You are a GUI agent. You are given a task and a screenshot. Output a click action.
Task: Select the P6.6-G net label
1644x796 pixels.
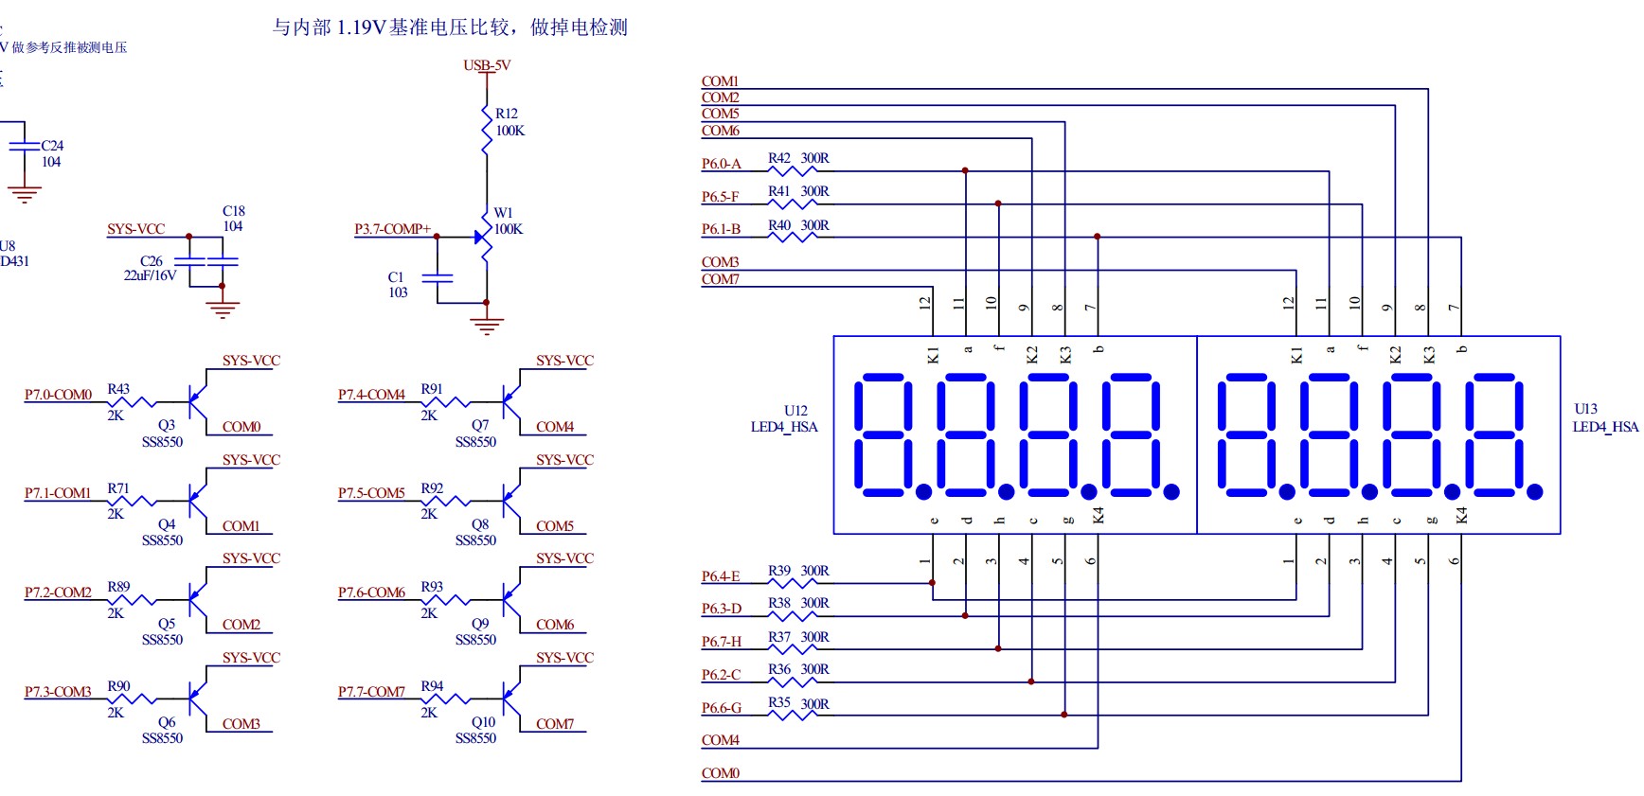(722, 708)
